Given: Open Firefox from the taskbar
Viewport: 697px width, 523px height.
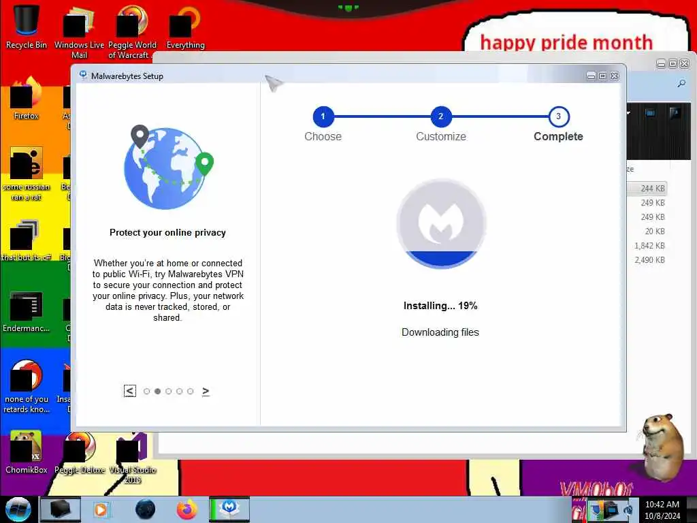Looking at the screenshot, I should coord(187,509).
